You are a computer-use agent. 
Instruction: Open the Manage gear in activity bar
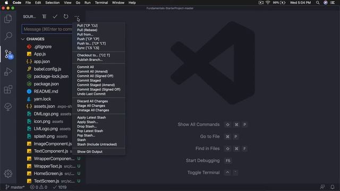pos(8,173)
